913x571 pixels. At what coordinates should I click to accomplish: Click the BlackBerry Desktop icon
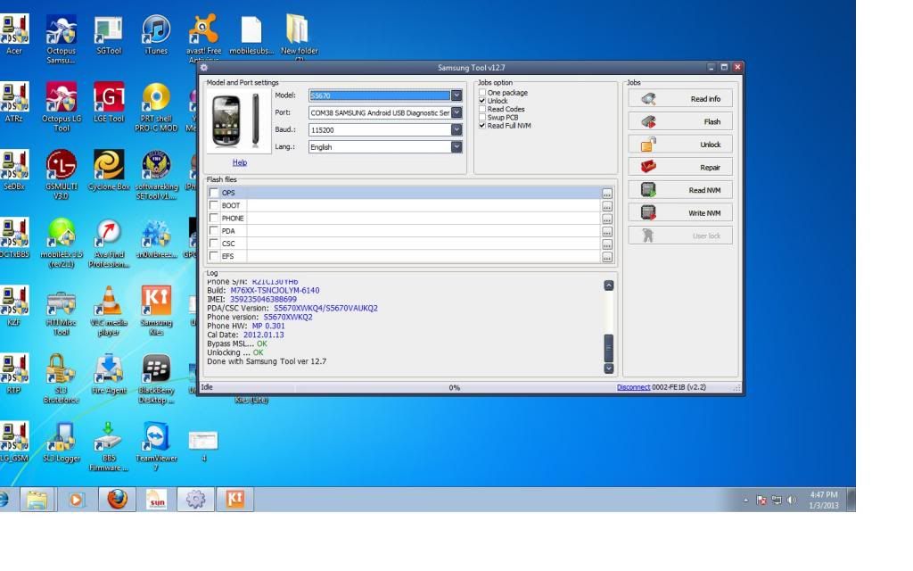pyautogui.click(x=156, y=378)
